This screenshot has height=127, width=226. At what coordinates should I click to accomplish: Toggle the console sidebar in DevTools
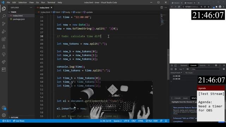tap(172, 69)
